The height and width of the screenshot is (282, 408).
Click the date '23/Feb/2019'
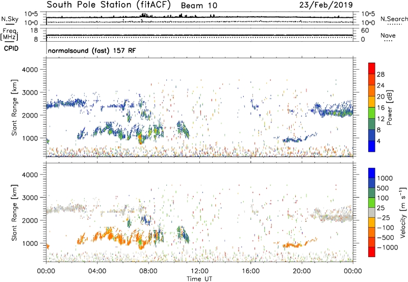click(x=326, y=5)
